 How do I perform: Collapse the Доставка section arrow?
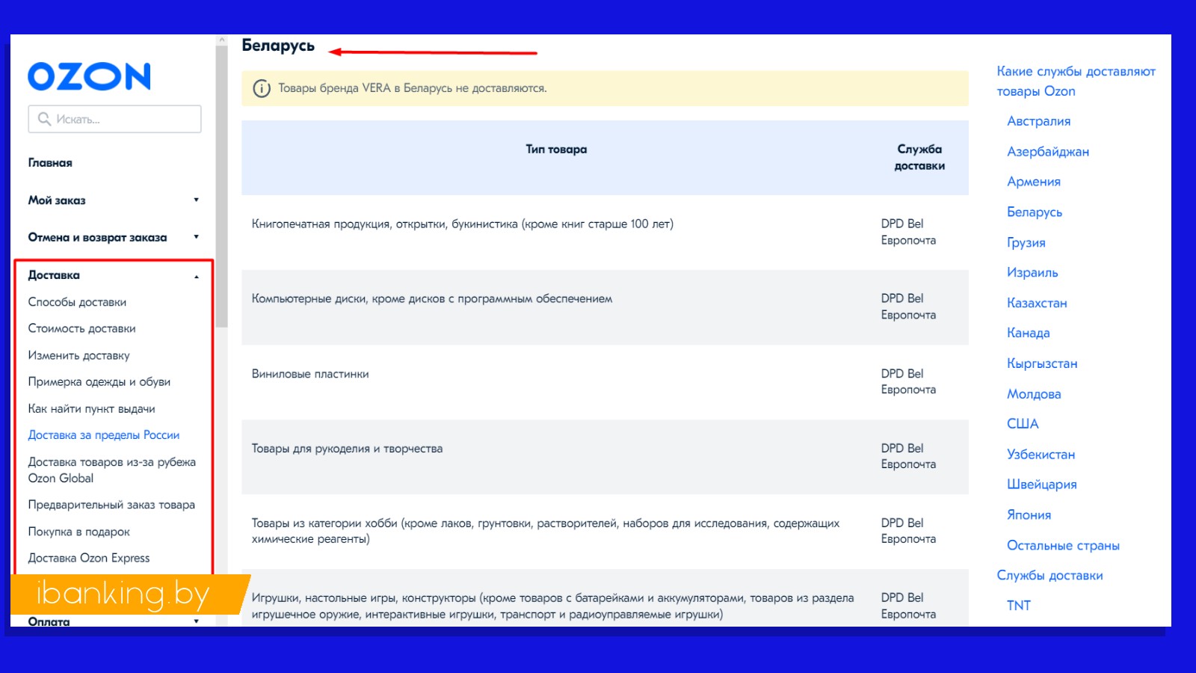click(x=197, y=276)
